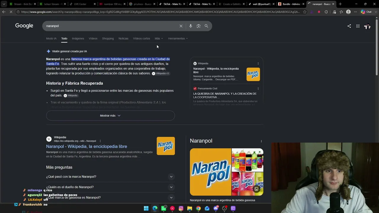Open Instagram from the taskbar
Viewport: 379px width, 213px height.
point(181,208)
